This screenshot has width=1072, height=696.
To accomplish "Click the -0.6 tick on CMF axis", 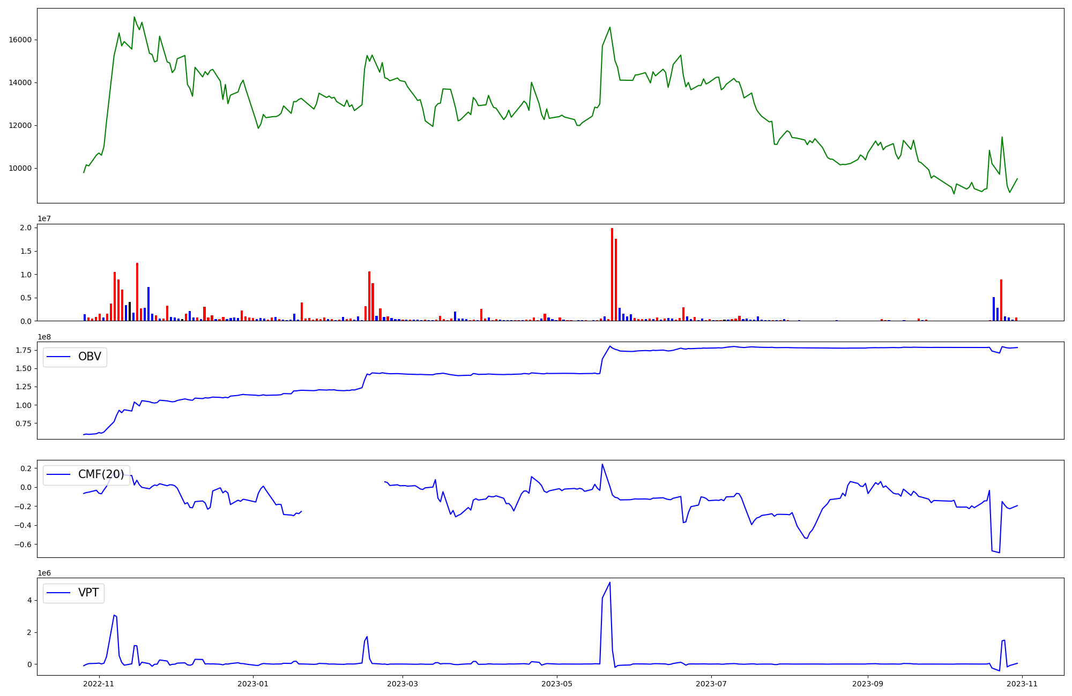I will (x=22, y=545).
